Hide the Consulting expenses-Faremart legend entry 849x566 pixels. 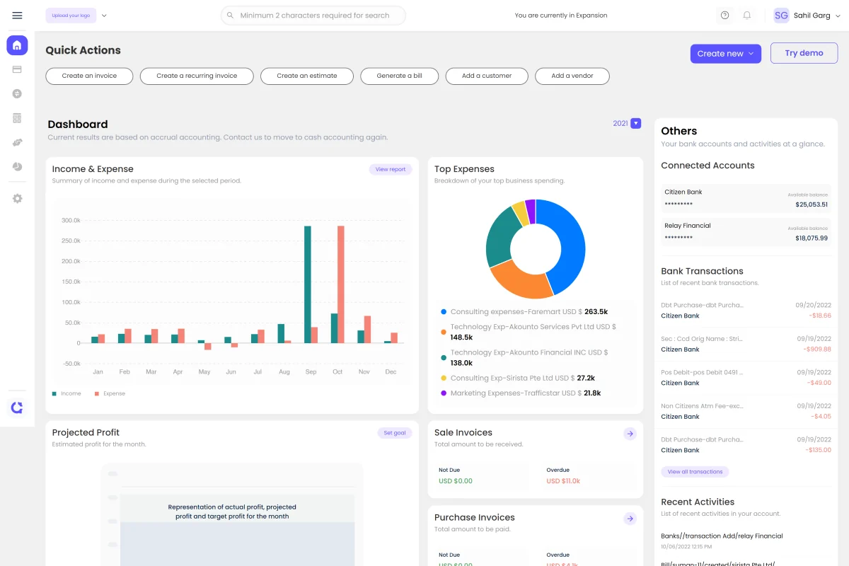(x=524, y=311)
